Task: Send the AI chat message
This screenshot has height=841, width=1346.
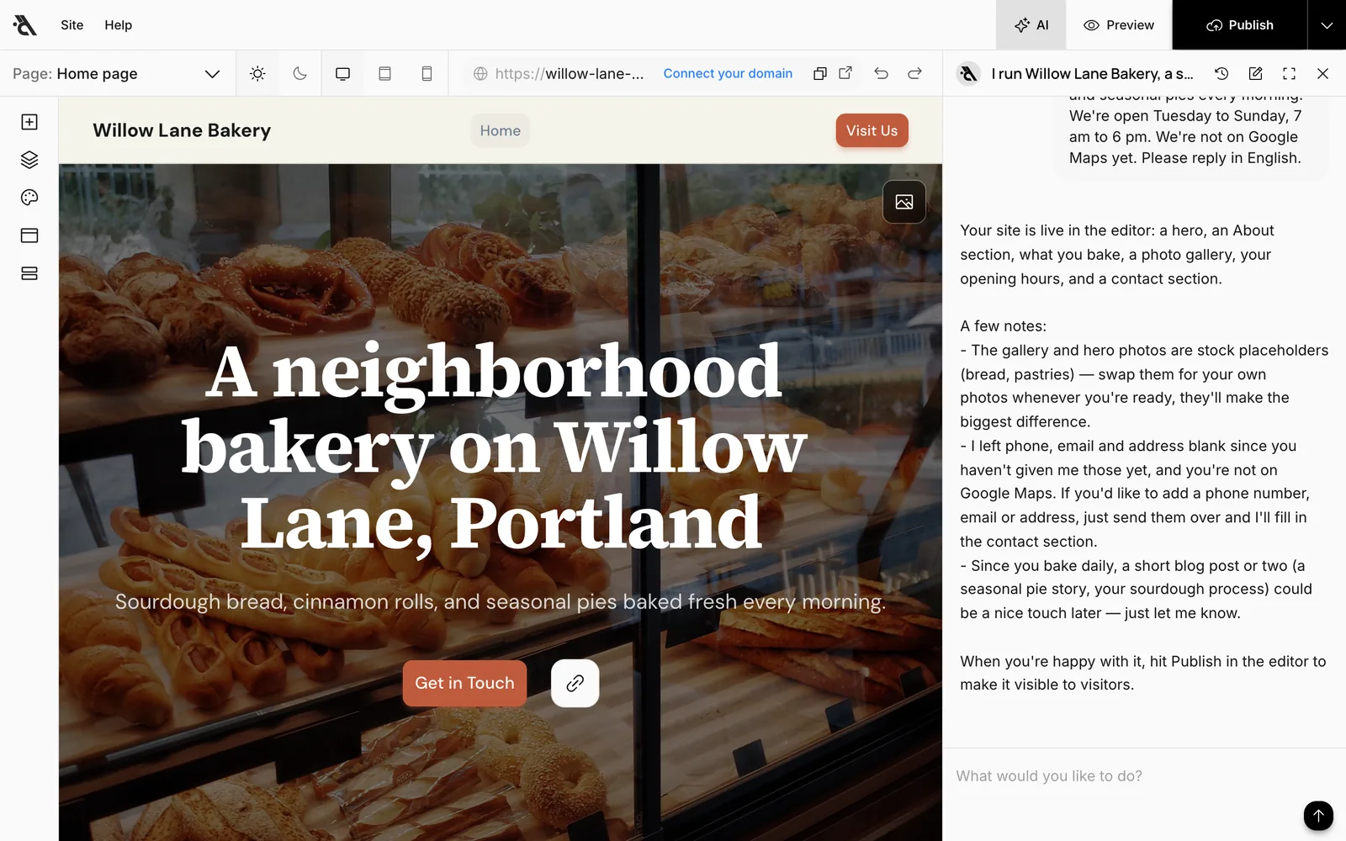Action: (1318, 815)
